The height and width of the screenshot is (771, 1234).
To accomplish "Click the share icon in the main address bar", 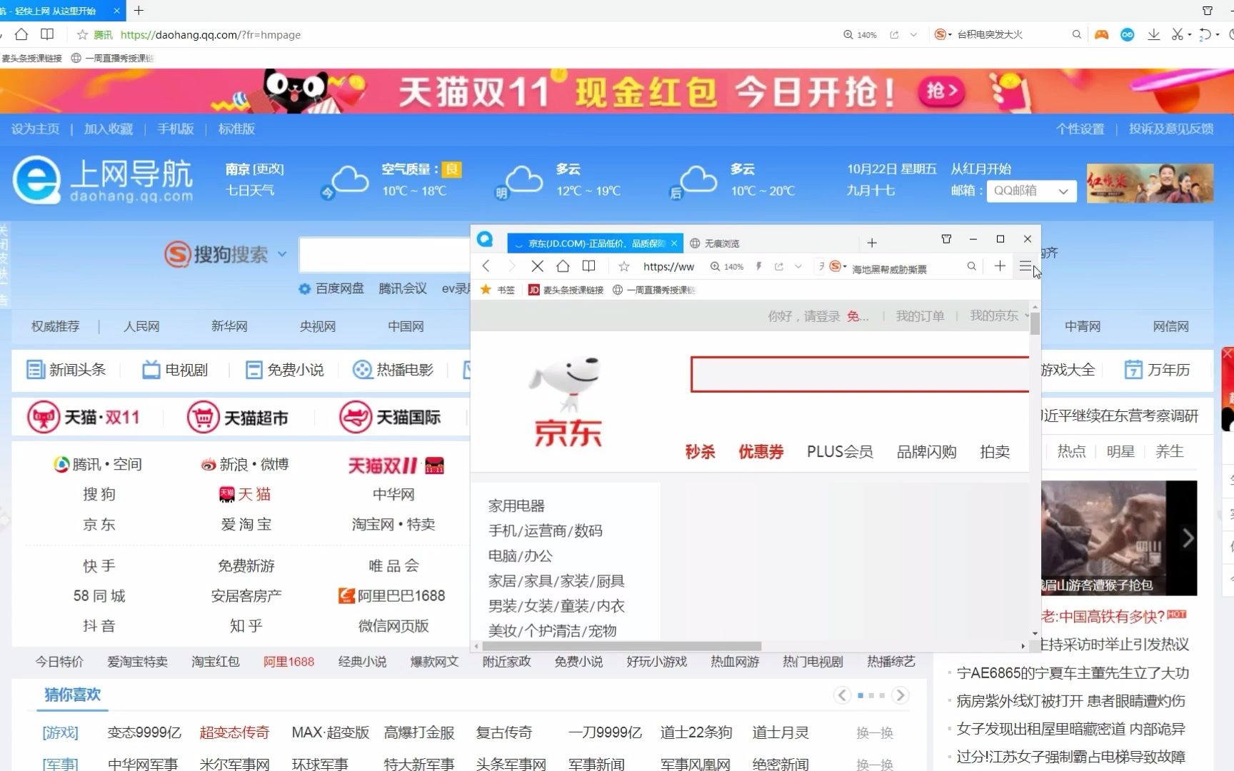I will 894,34.
